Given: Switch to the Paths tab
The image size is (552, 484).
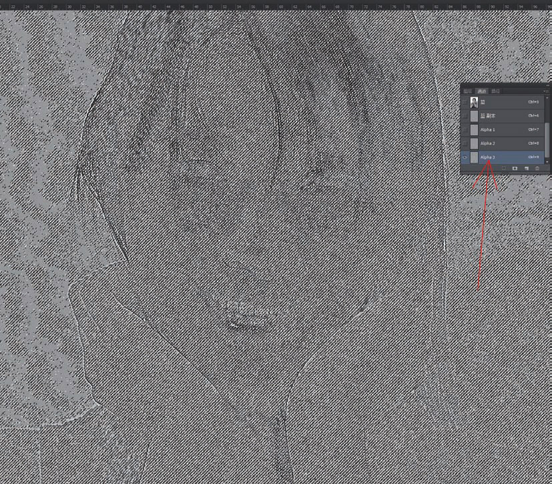Looking at the screenshot, I should tap(495, 91).
